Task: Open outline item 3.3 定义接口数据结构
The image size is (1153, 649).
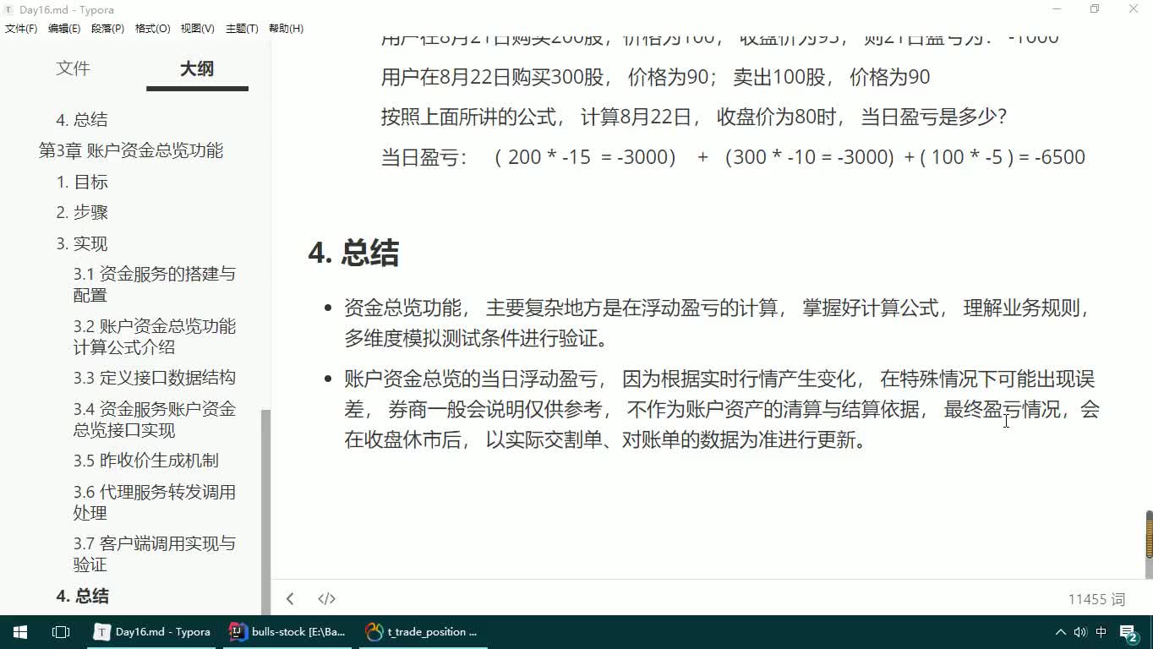Action: pyautogui.click(x=155, y=378)
